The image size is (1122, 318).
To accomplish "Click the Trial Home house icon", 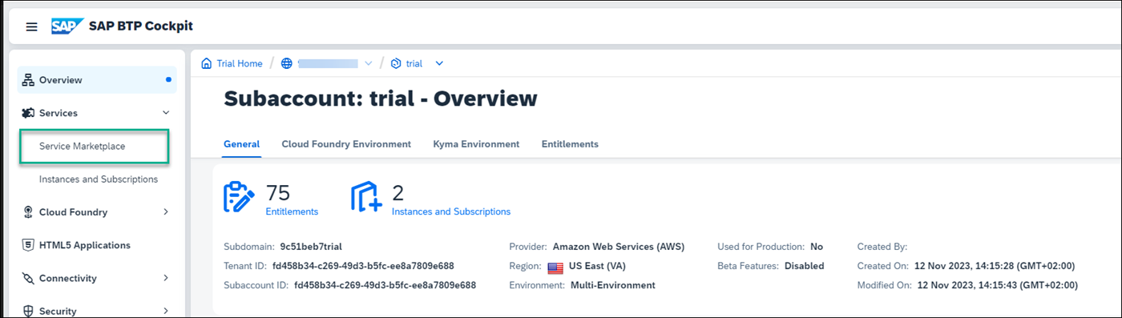I will [x=207, y=63].
